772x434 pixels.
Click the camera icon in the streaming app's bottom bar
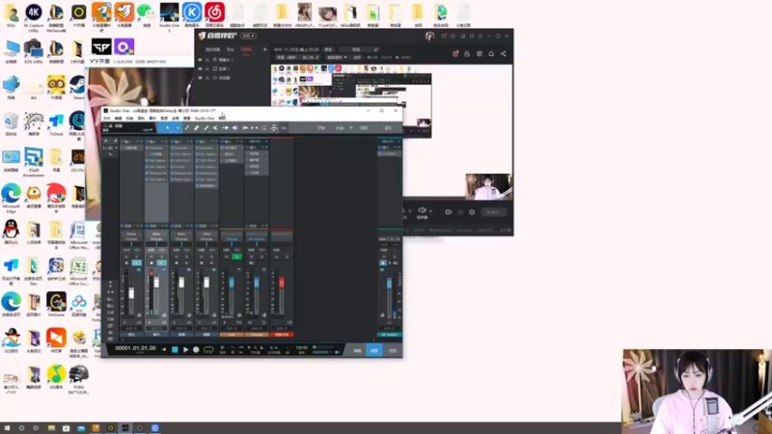coord(448,212)
